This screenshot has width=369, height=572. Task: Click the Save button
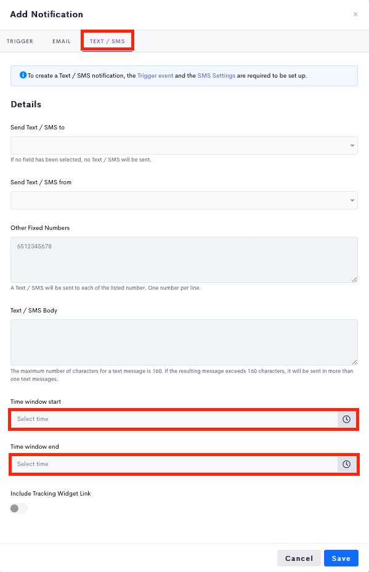(x=341, y=558)
